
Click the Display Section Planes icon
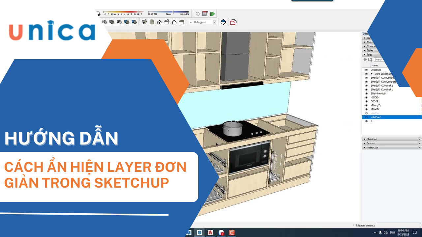click(x=223, y=22)
